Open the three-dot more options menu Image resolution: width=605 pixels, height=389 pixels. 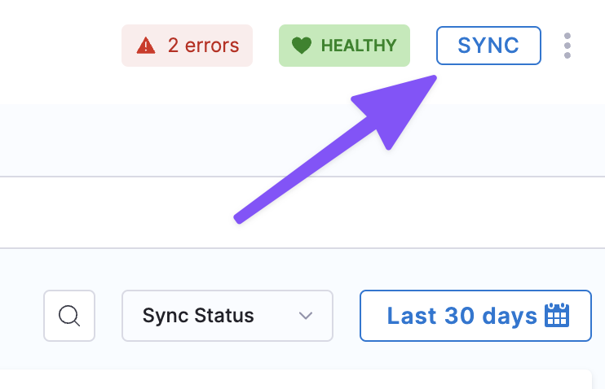[x=567, y=46]
